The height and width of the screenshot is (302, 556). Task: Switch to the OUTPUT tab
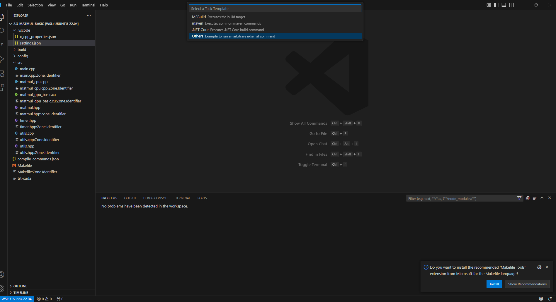pos(130,198)
